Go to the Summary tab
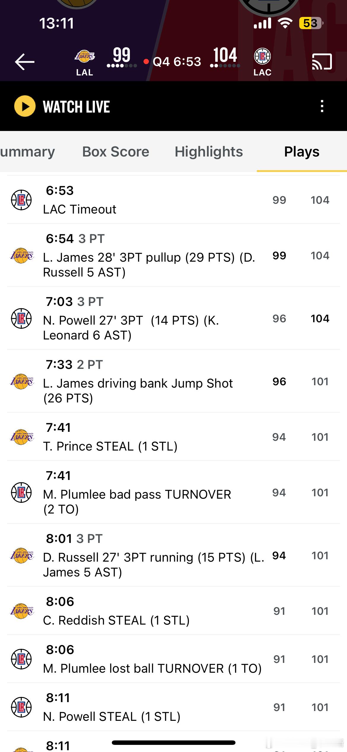The height and width of the screenshot is (752, 347). tap(27, 151)
